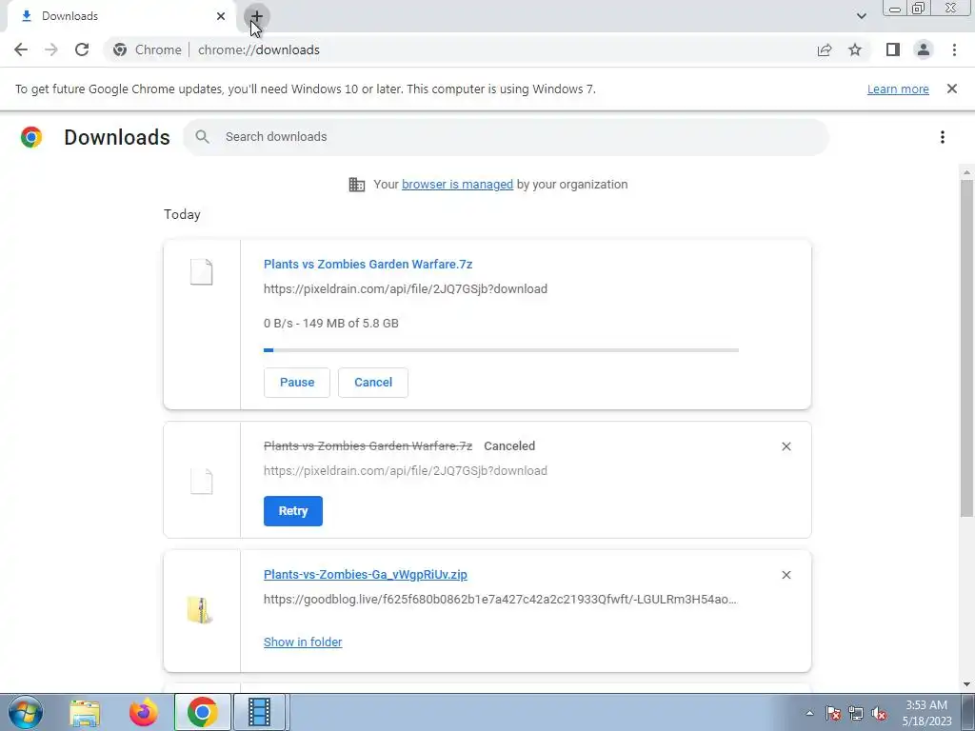Click the Canceled status label
Viewport: 975px width, 731px height.
pos(509,446)
